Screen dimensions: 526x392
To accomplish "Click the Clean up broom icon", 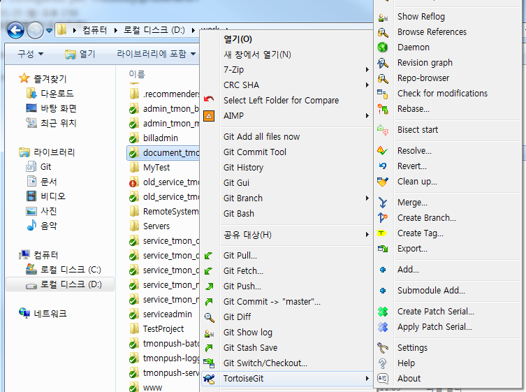I will (x=383, y=182).
